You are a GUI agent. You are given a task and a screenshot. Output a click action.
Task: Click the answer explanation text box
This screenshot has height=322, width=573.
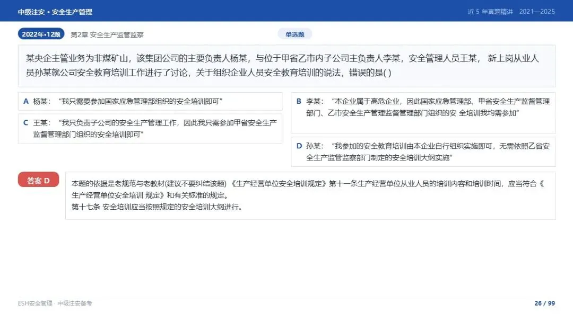tap(310, 196)
